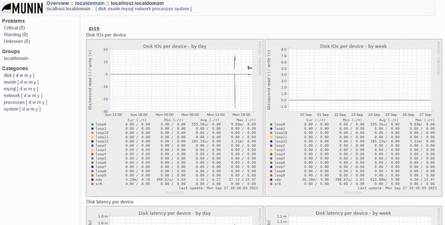
Task: Open the year view 'y' for munin category
Action: pos(35,82)
